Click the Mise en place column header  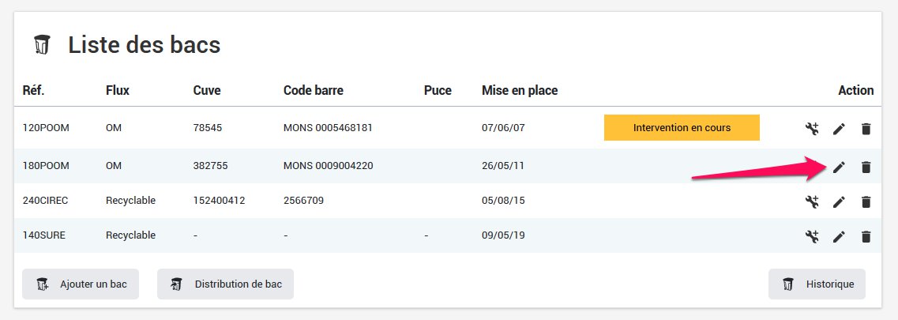520,90
